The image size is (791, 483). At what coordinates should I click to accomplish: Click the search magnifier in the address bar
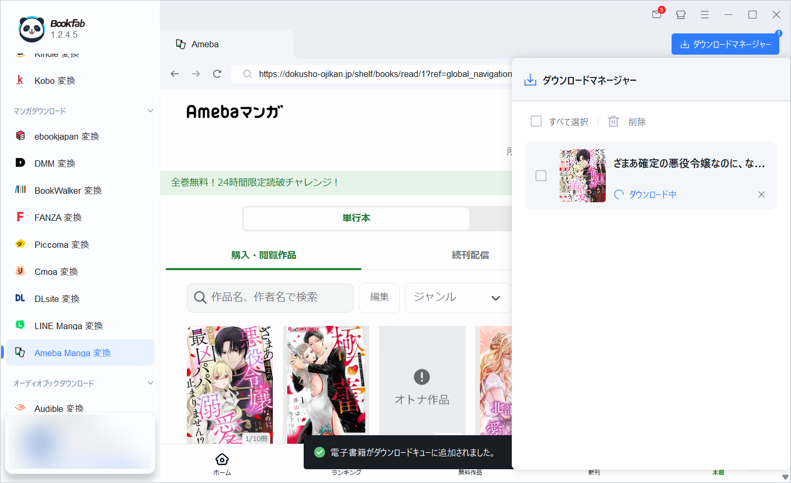coord(247,74)
